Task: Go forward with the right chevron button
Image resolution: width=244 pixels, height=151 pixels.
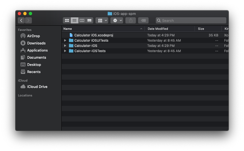Action: [x=28, y=21]
